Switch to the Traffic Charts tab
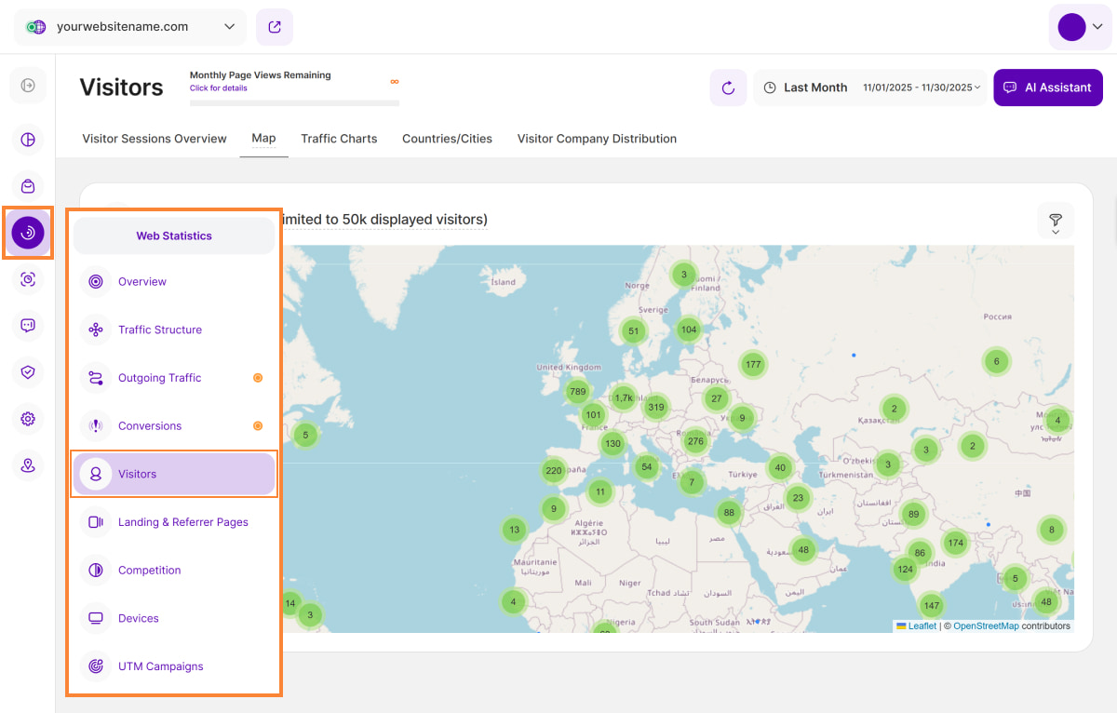 339,139
